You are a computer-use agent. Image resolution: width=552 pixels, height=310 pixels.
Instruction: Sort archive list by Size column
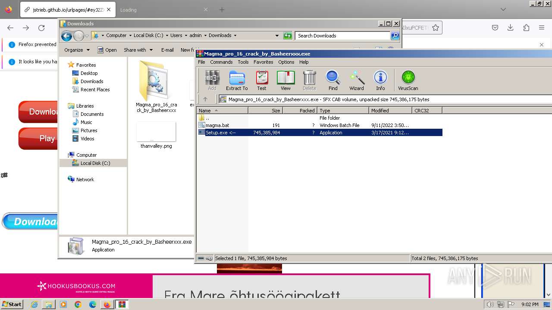tap(265, 111)
